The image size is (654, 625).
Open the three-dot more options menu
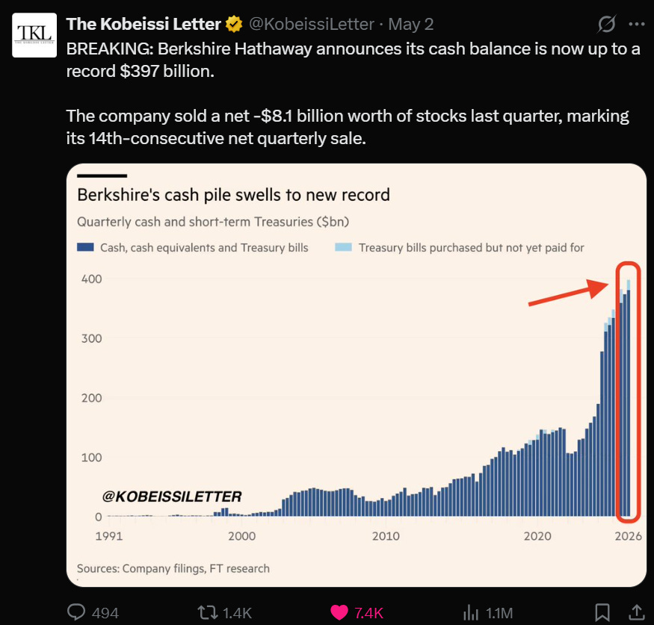[x=637, y=24]
